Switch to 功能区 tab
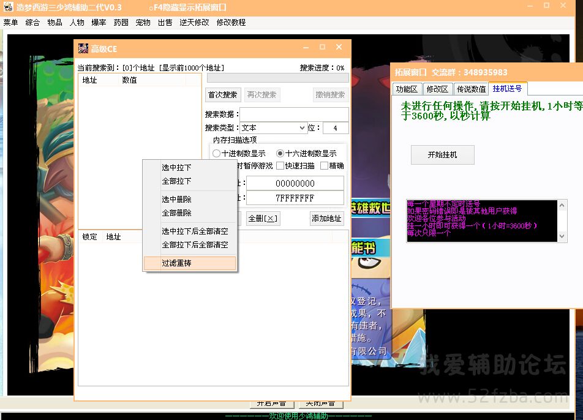 click(x=407, y=89)
